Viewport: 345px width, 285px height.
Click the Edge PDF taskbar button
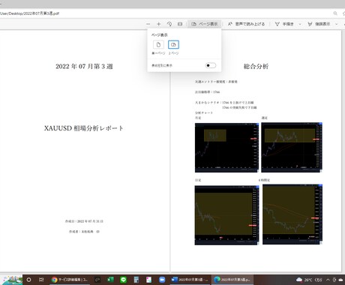[x=233, y=280]
